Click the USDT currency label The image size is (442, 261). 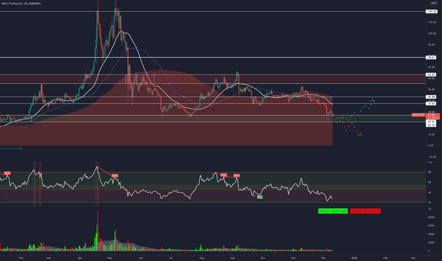coord(433,3)
